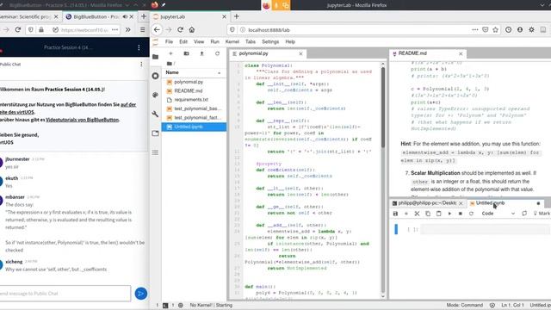Close the polynomial.py tab

pos(300,53)
